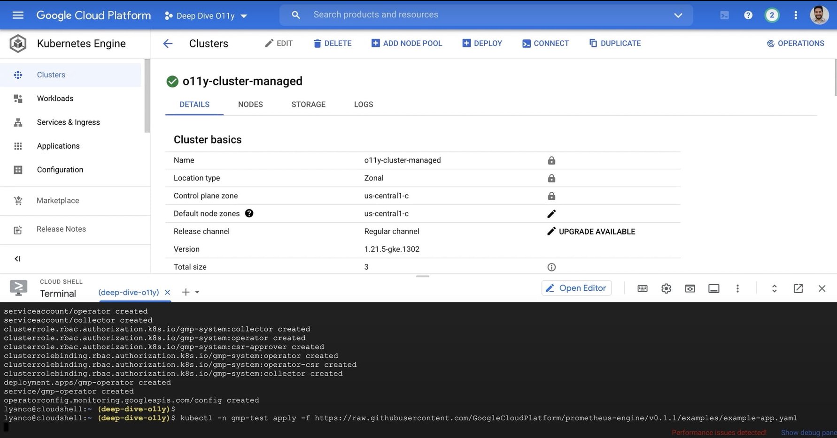
Task: Open the OPERATIONS panel
Action: coord(796,43)
